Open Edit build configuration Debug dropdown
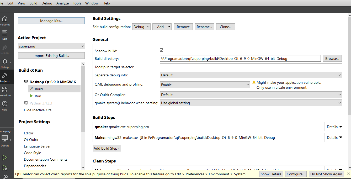 point(141,27)
